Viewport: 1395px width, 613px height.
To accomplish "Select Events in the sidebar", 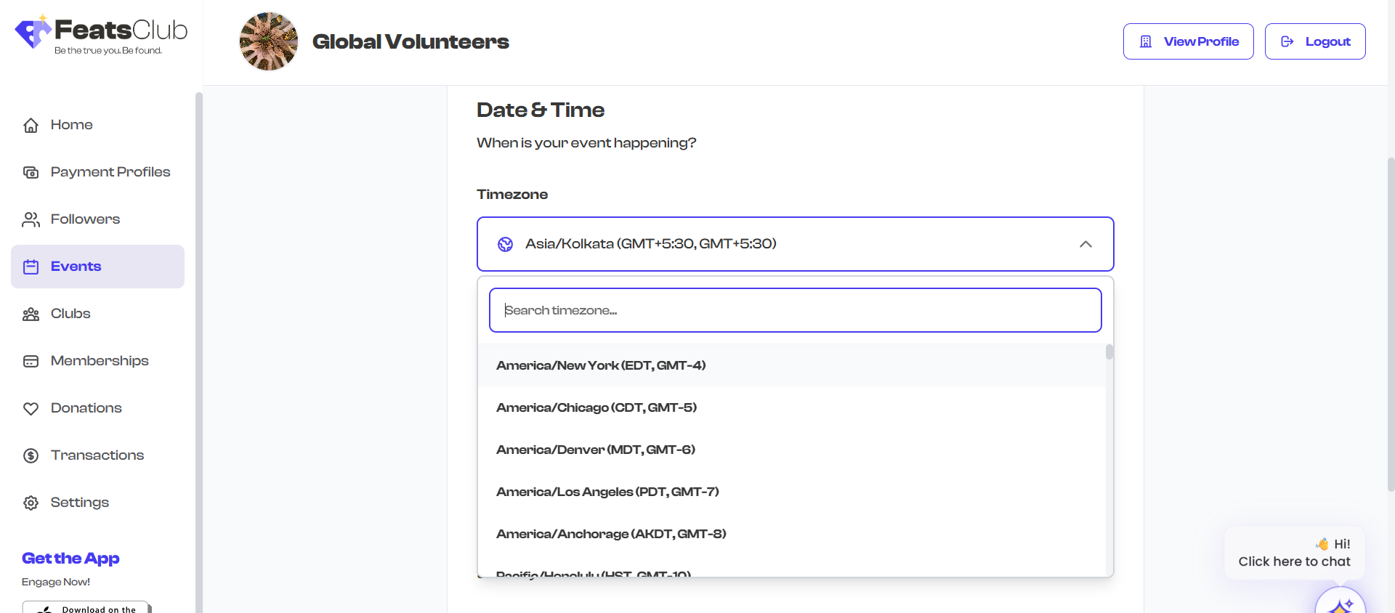I will (98, 267).
